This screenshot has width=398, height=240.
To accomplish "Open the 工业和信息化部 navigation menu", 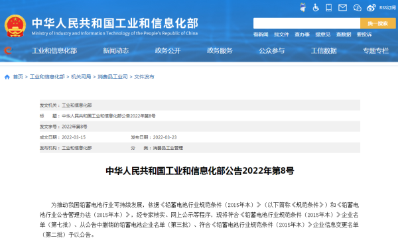I will coord(54,51).
